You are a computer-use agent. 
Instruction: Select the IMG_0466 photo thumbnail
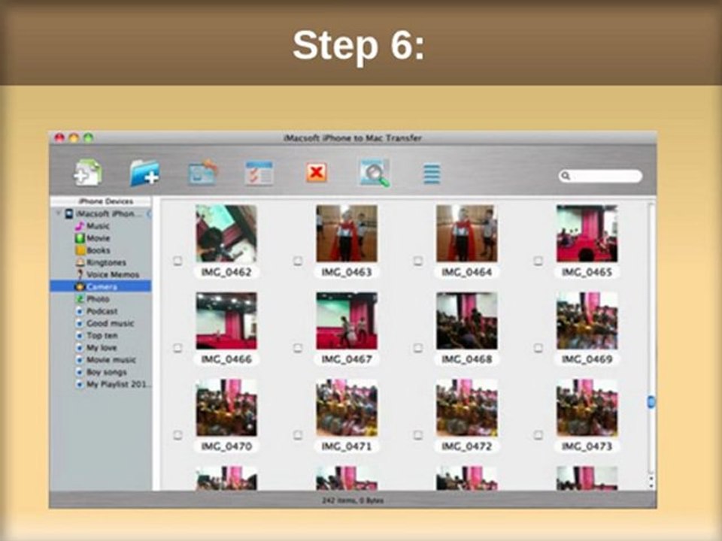(226, 321)
